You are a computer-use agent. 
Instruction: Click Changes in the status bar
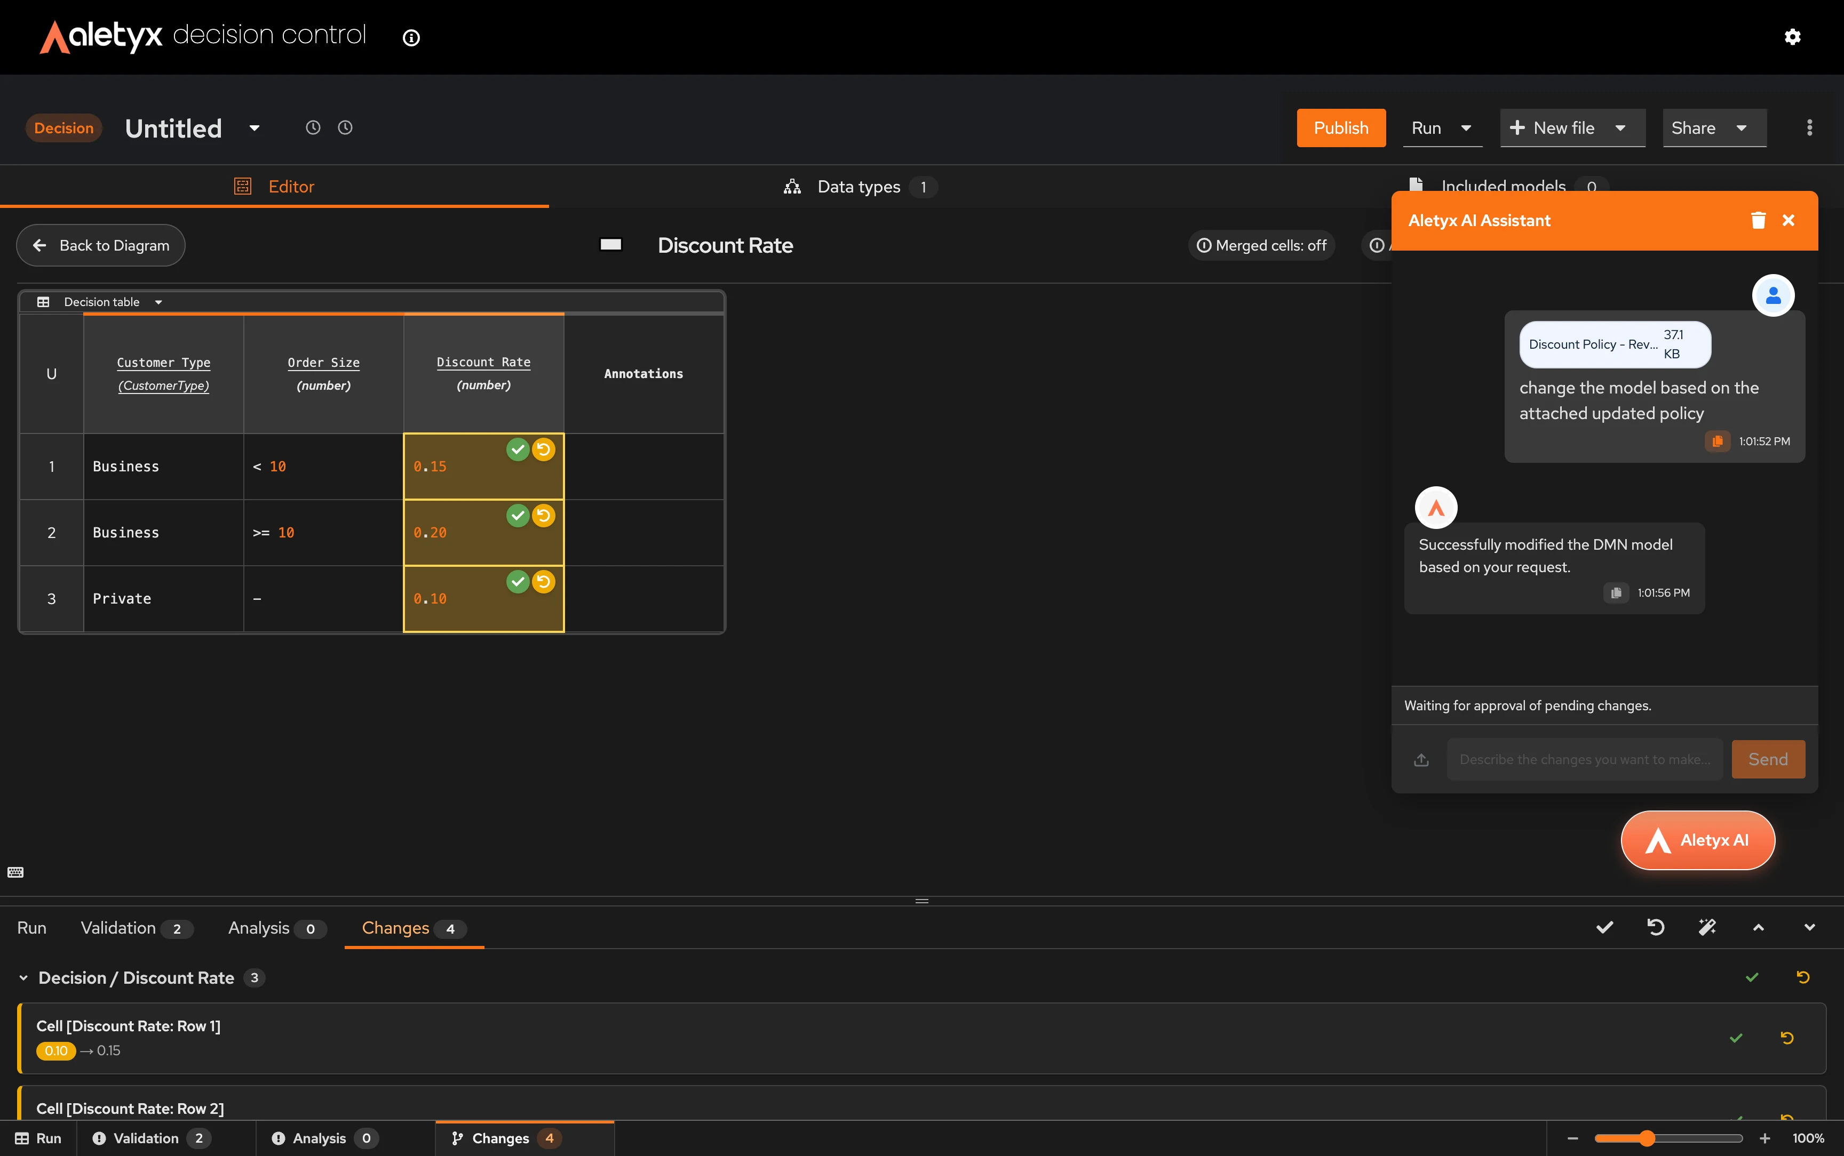pos(524,1138)
